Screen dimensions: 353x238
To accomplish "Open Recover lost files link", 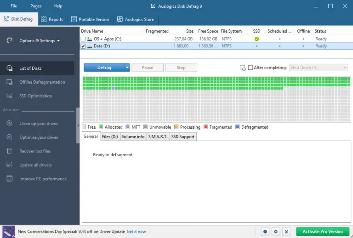I will 35,151.
